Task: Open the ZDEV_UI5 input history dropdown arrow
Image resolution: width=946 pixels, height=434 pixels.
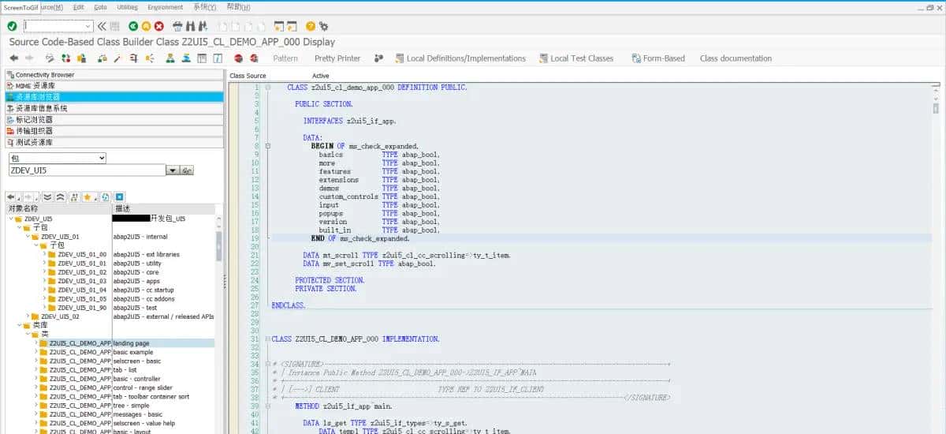Action: click(x=171, y=170)
